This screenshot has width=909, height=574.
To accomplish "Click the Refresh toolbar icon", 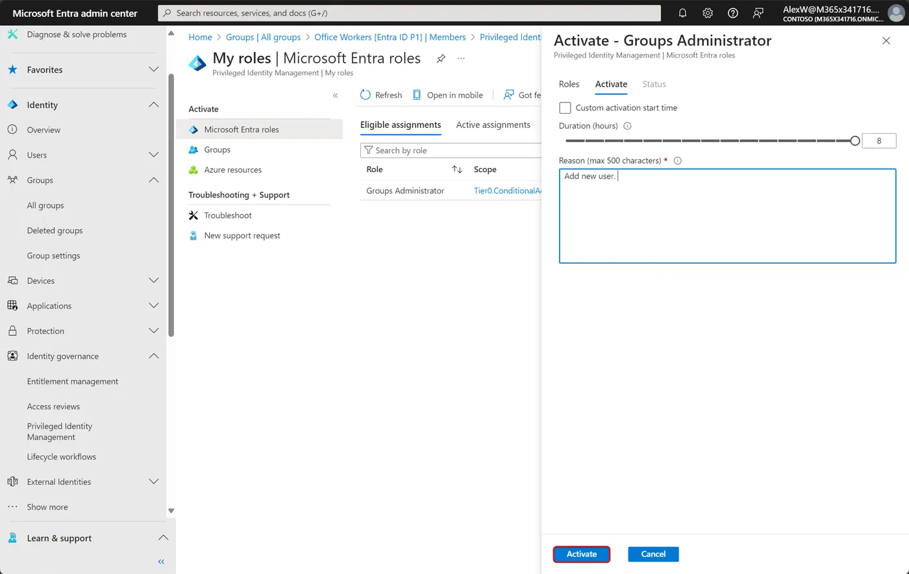I will pyautogui.click(x=366, y=95).
